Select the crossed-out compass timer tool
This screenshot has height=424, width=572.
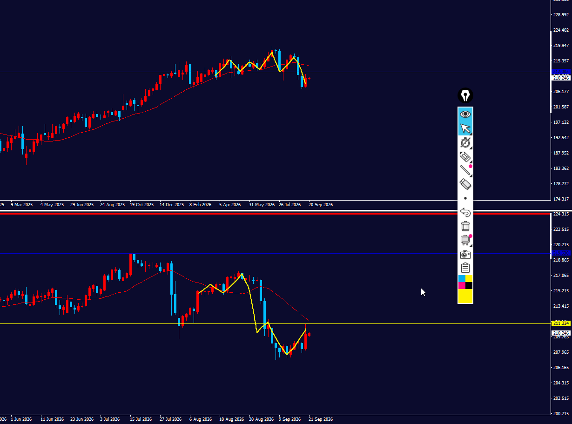(465, 142)
